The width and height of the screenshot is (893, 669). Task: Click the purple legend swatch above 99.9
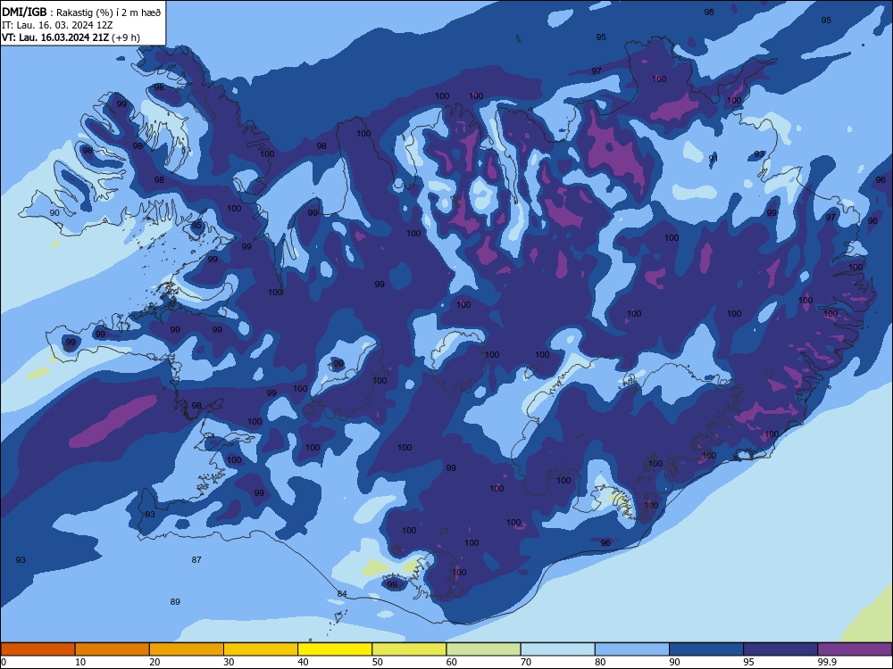pyautogui.click(x=855, y=649)
